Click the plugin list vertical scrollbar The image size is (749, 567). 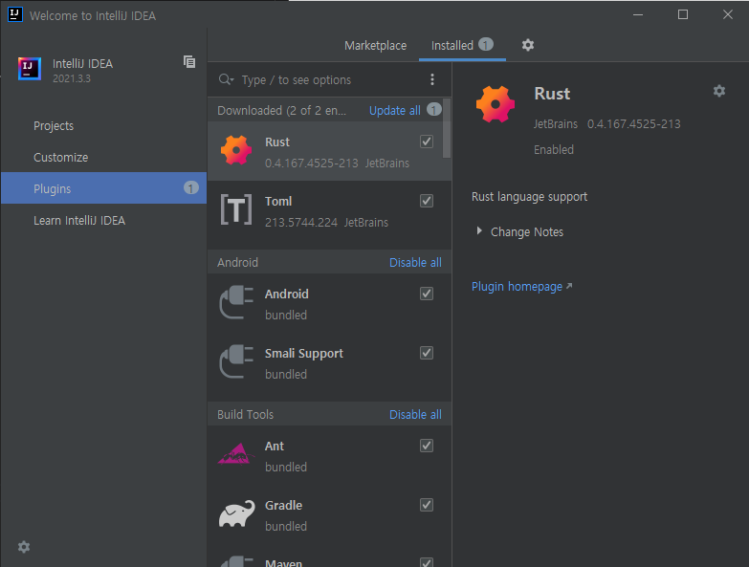point(447,128)
